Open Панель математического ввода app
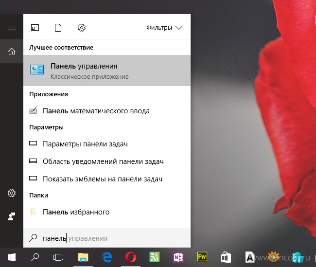316x267 pixels. coord(107,111)
